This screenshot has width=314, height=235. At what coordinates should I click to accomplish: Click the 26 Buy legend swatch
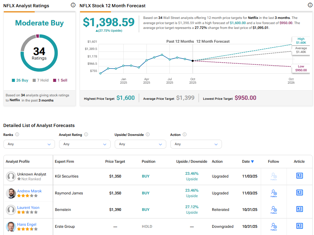(13, 80)
